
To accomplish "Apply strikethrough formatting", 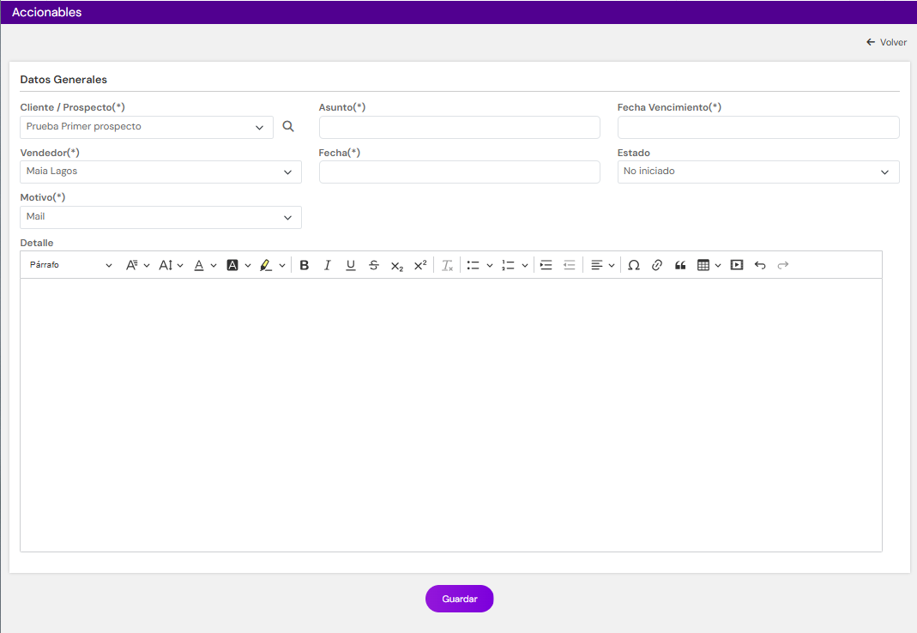I will point(374,265).
